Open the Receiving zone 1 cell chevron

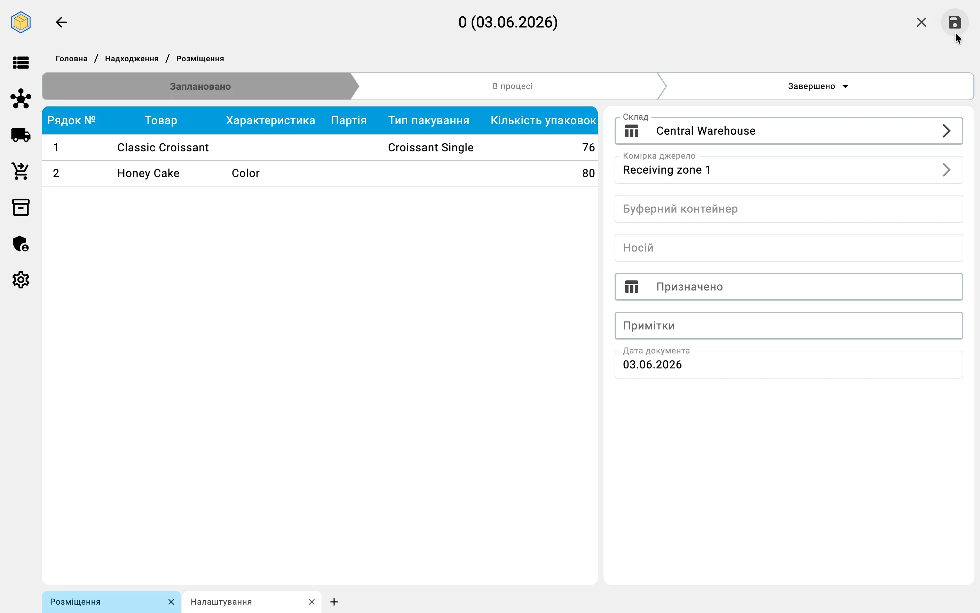point(946,170)
